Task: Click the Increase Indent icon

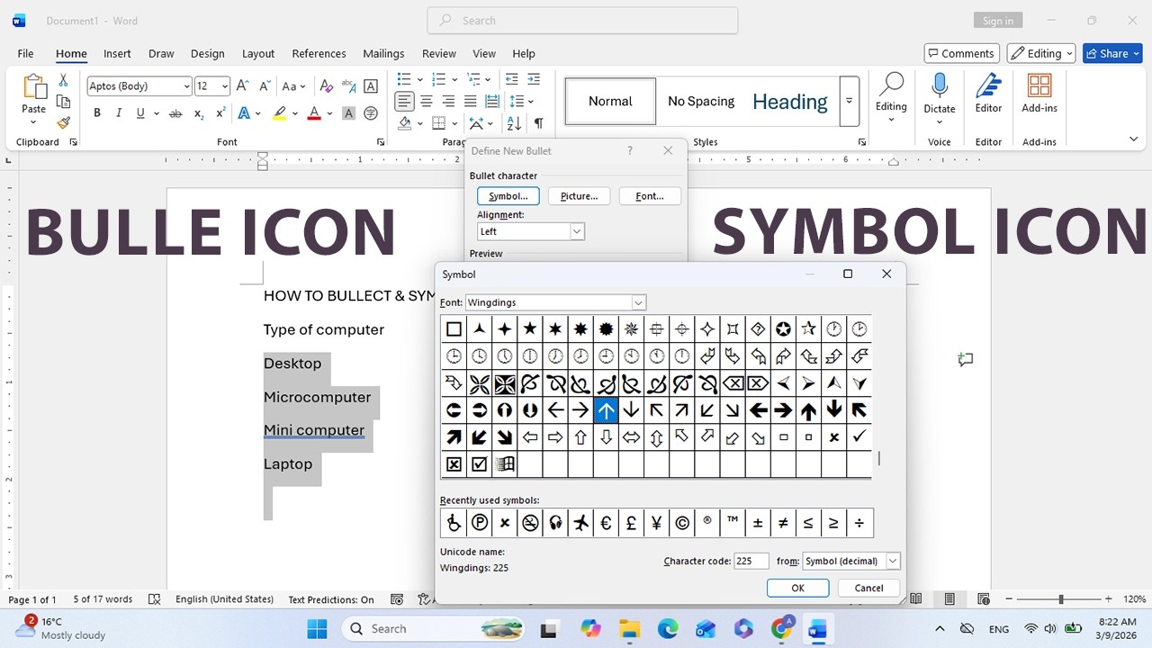Action: [534, 79]
